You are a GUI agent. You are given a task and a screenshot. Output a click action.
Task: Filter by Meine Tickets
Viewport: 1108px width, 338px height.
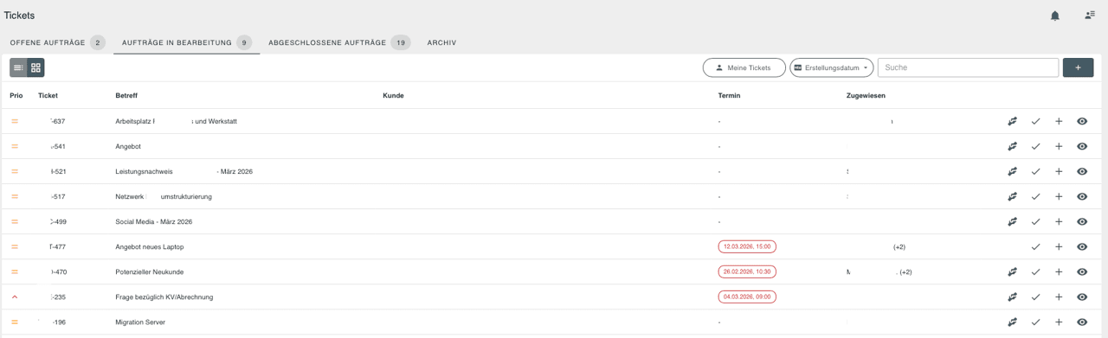pos(744,67)
